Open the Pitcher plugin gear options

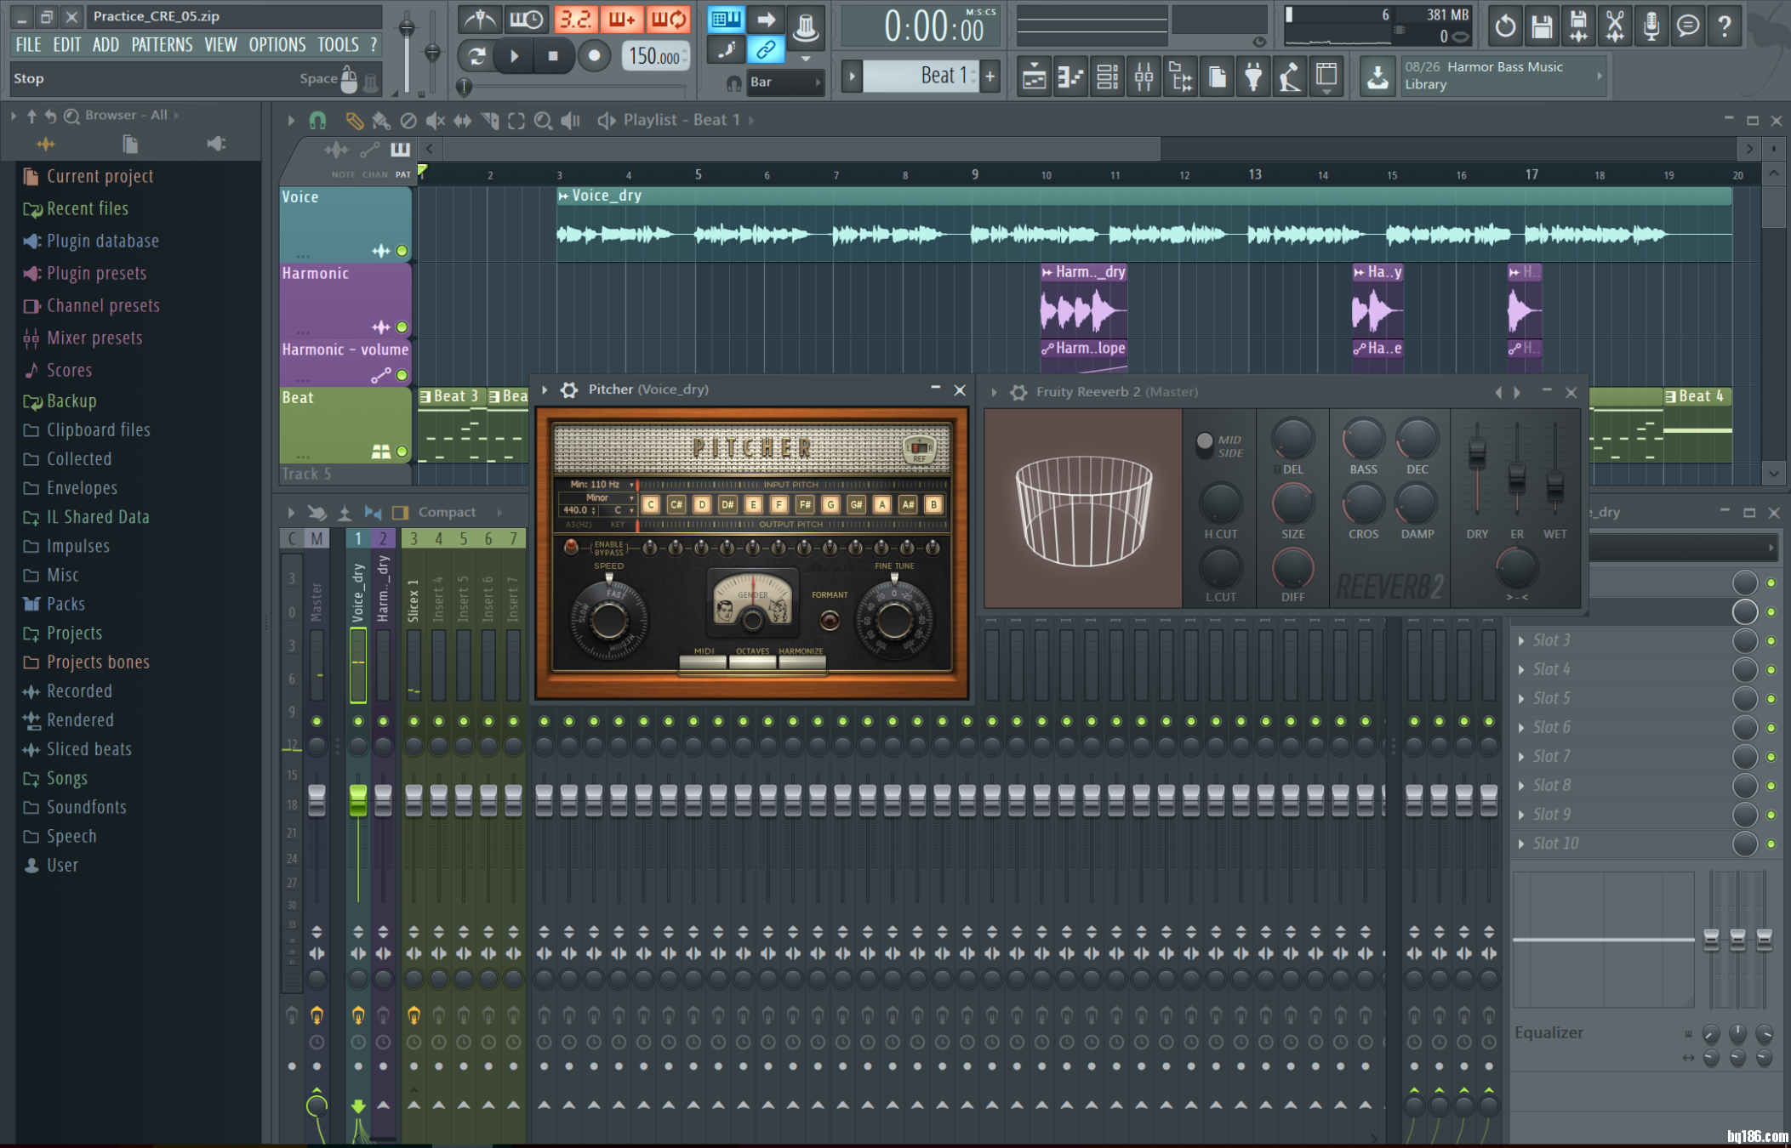[x=568, y=390]
